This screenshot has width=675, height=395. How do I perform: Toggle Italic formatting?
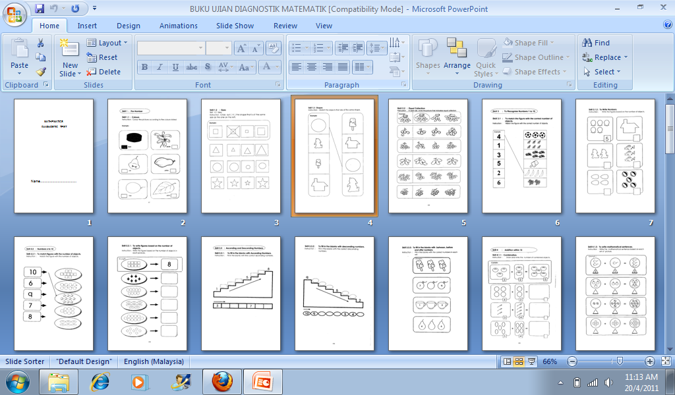(x=160, y=67)
